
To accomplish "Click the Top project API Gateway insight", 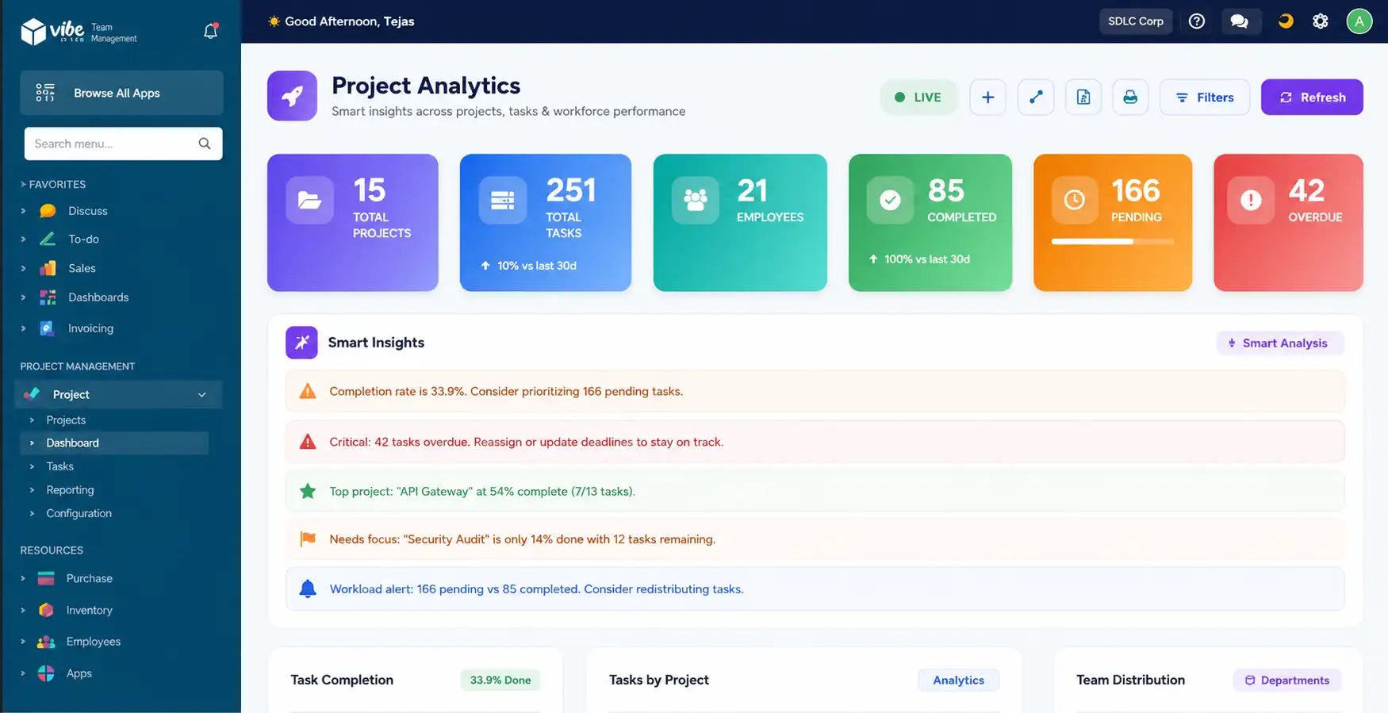I will pos(815,491).
